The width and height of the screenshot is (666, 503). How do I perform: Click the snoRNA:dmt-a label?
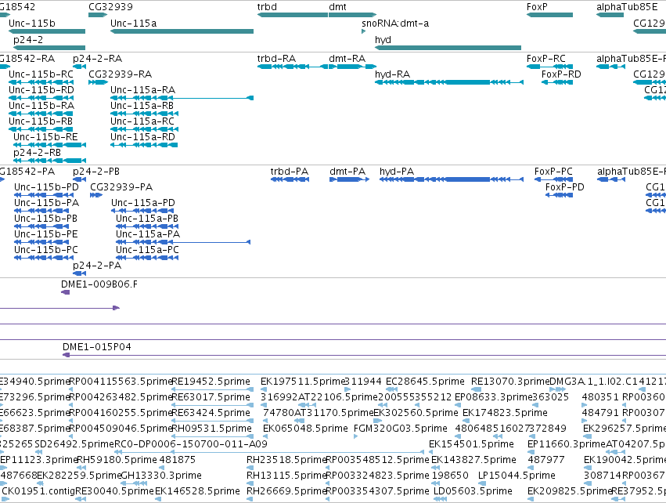coord(395,23)
